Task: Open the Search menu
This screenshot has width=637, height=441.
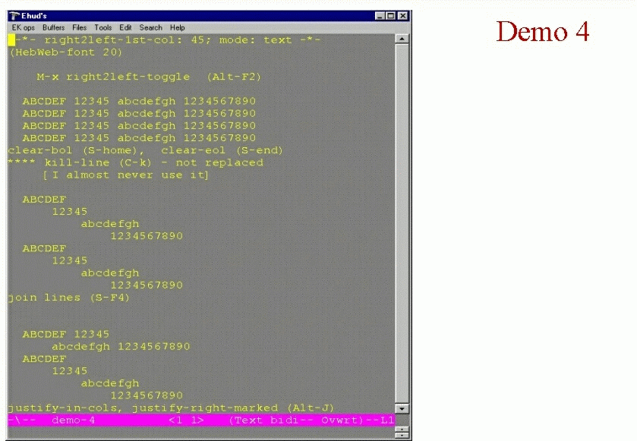Action: coord(150,27)
